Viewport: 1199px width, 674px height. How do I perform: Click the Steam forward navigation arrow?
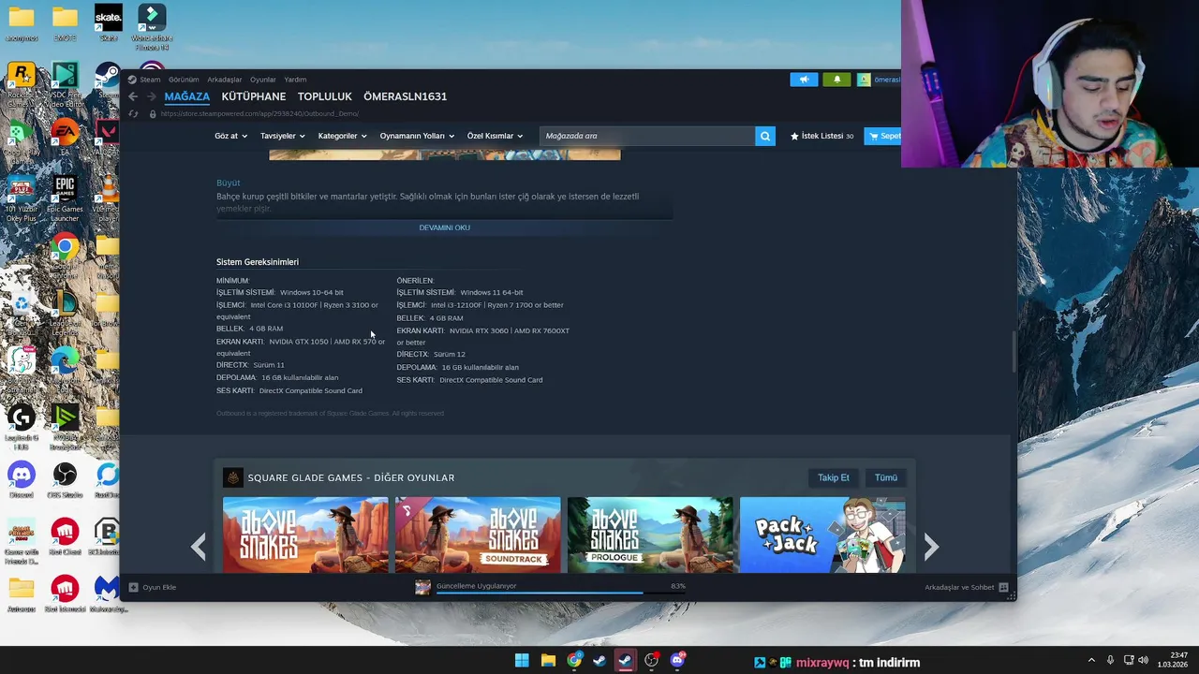[x=151, y=96]
